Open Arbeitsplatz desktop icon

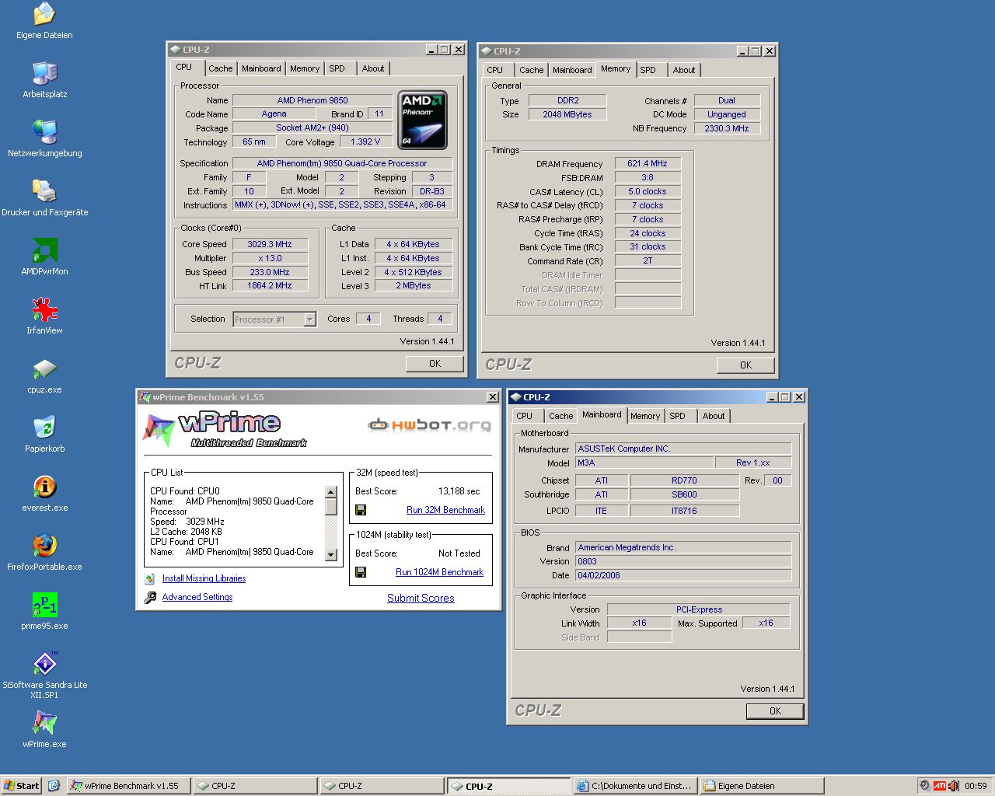(x=44, y=80)
